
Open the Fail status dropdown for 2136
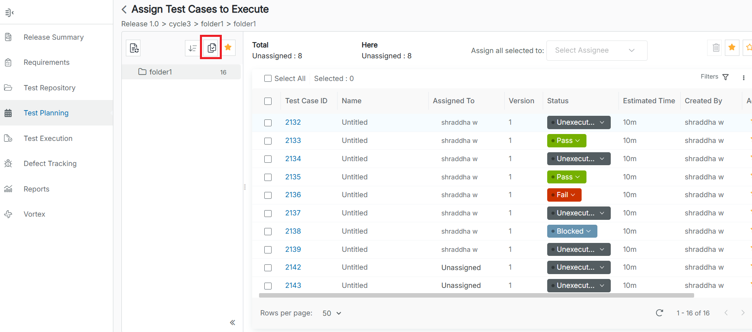564,195
